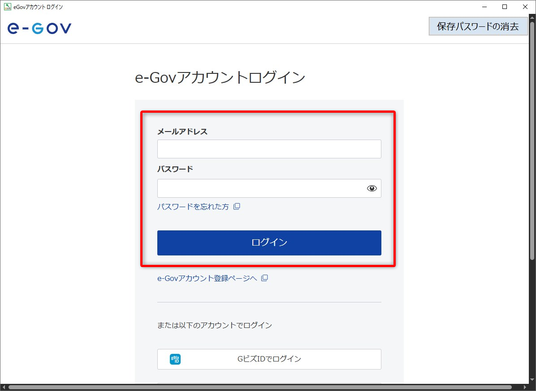
Task: Click the app icon in the title bar
Action: point(8,7)
